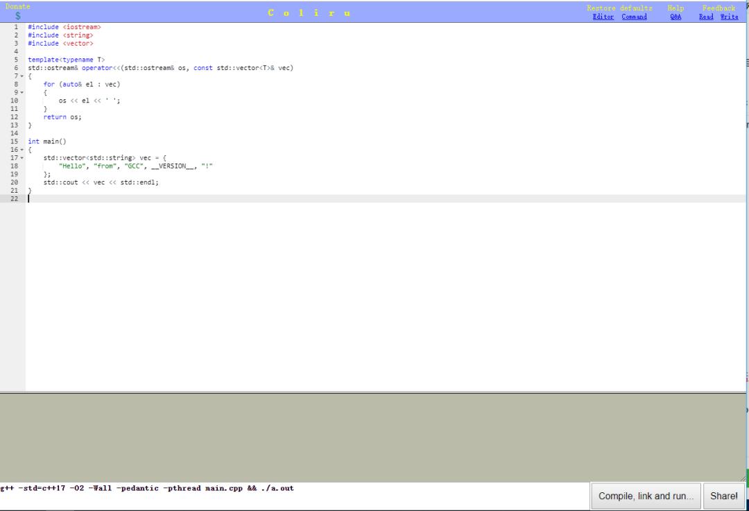Click the 'for (auto& el : vec)' line
Image resolution: width=749 pixels, height=511 pixels.
point(82,85)
